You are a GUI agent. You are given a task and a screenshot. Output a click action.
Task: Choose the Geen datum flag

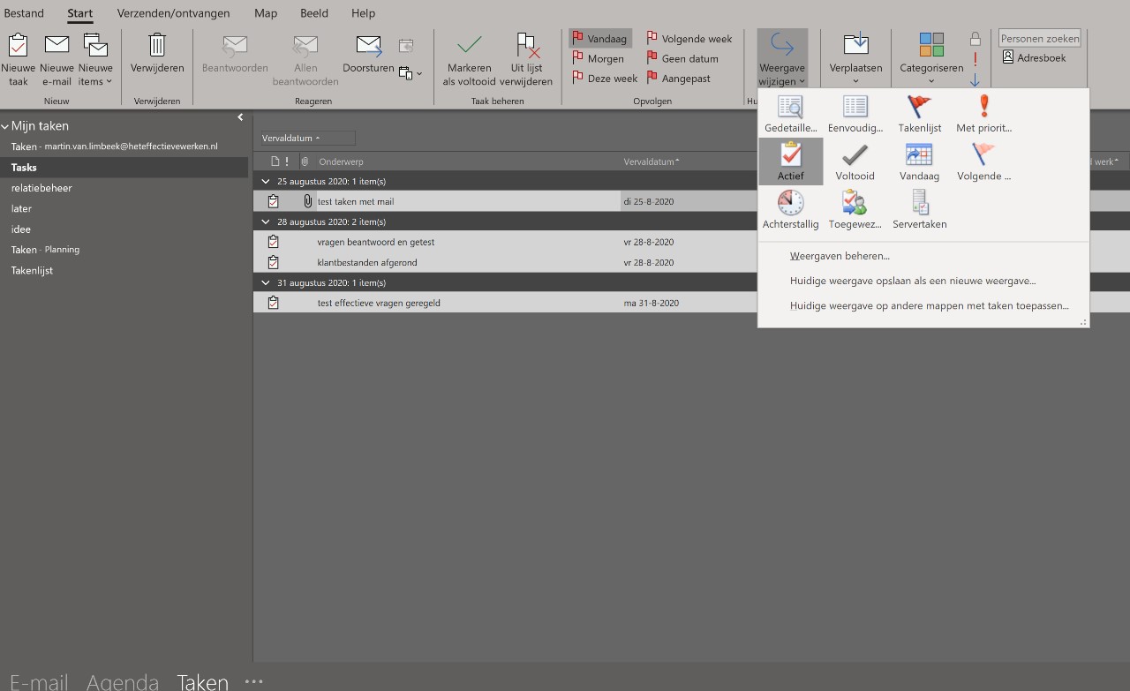click(x=682, y=58)
